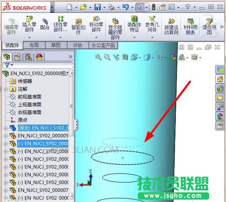Open the PropertyManager tab
Image resolution: width=226 pixels, height=202 pixels.
pos(17,57)
